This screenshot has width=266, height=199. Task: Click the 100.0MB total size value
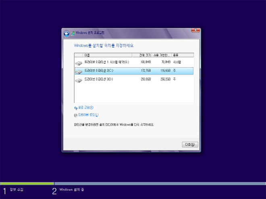coord(145,62)
